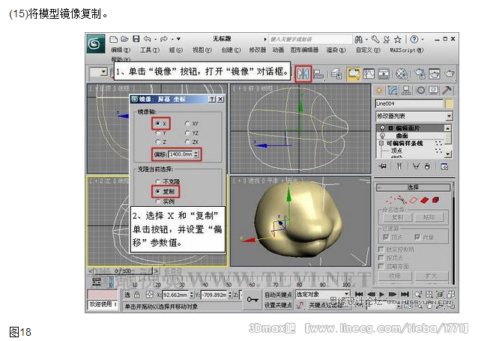
Task: Open the 视图 menu
Action: click(202, 50)
